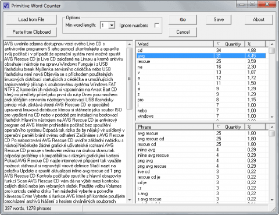Select the 'inline avg rescue' phrase row
The image size is (279, 215).
point(201,155)
